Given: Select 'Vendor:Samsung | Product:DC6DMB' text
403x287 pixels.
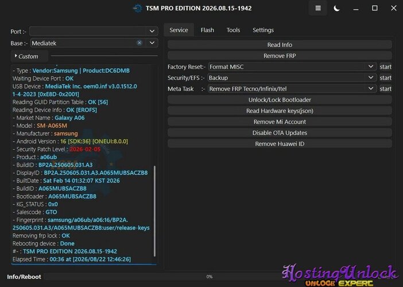Looking at the screenshot, I should coord(81,71).
